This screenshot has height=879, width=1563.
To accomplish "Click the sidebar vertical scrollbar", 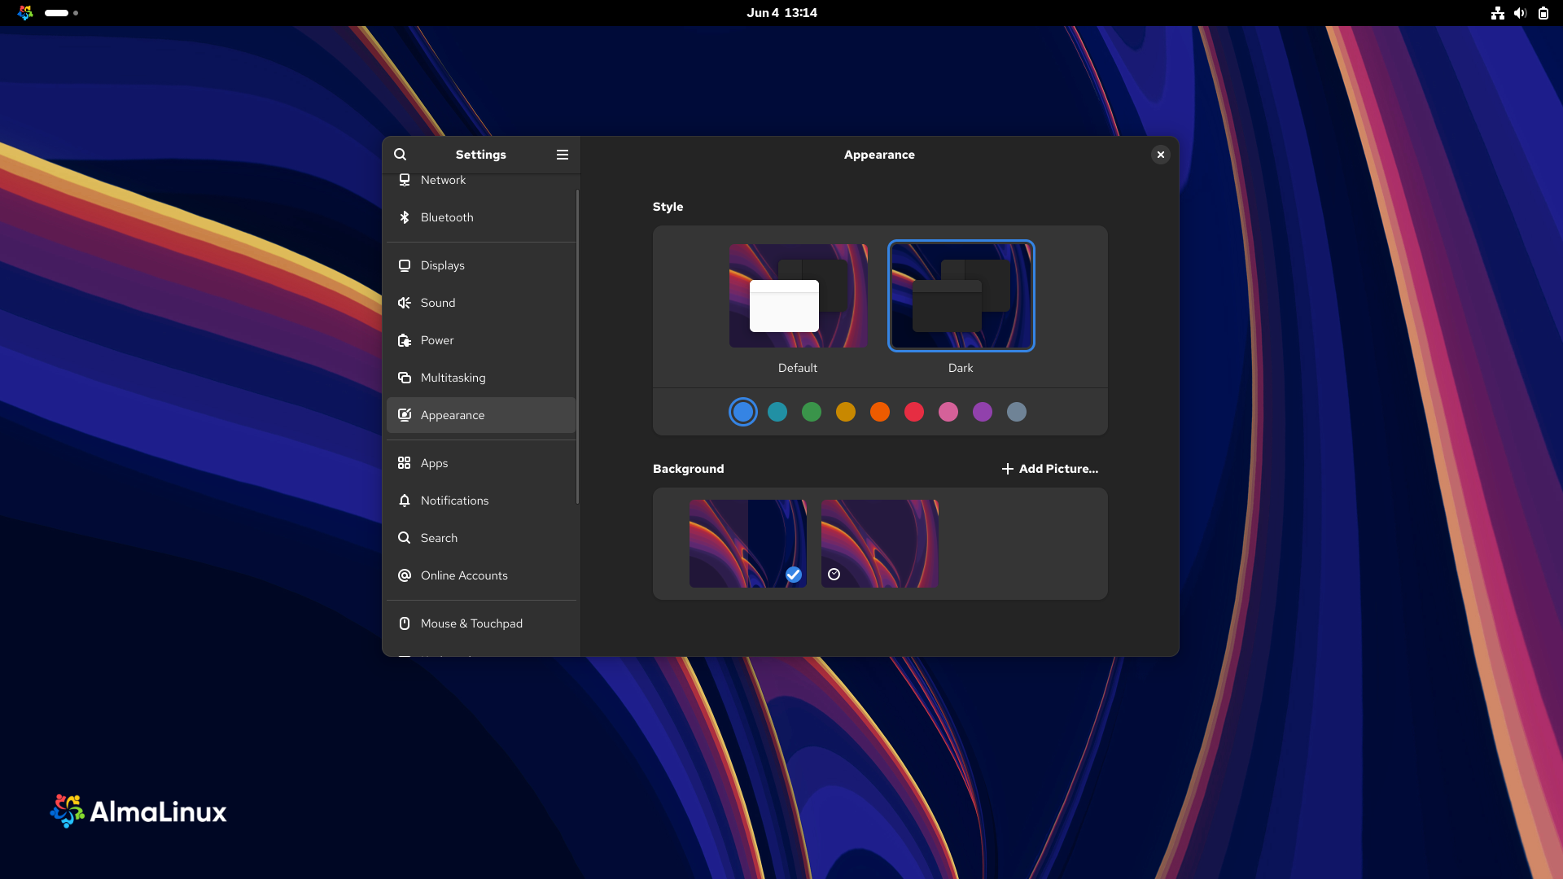I will click(577, 347).
